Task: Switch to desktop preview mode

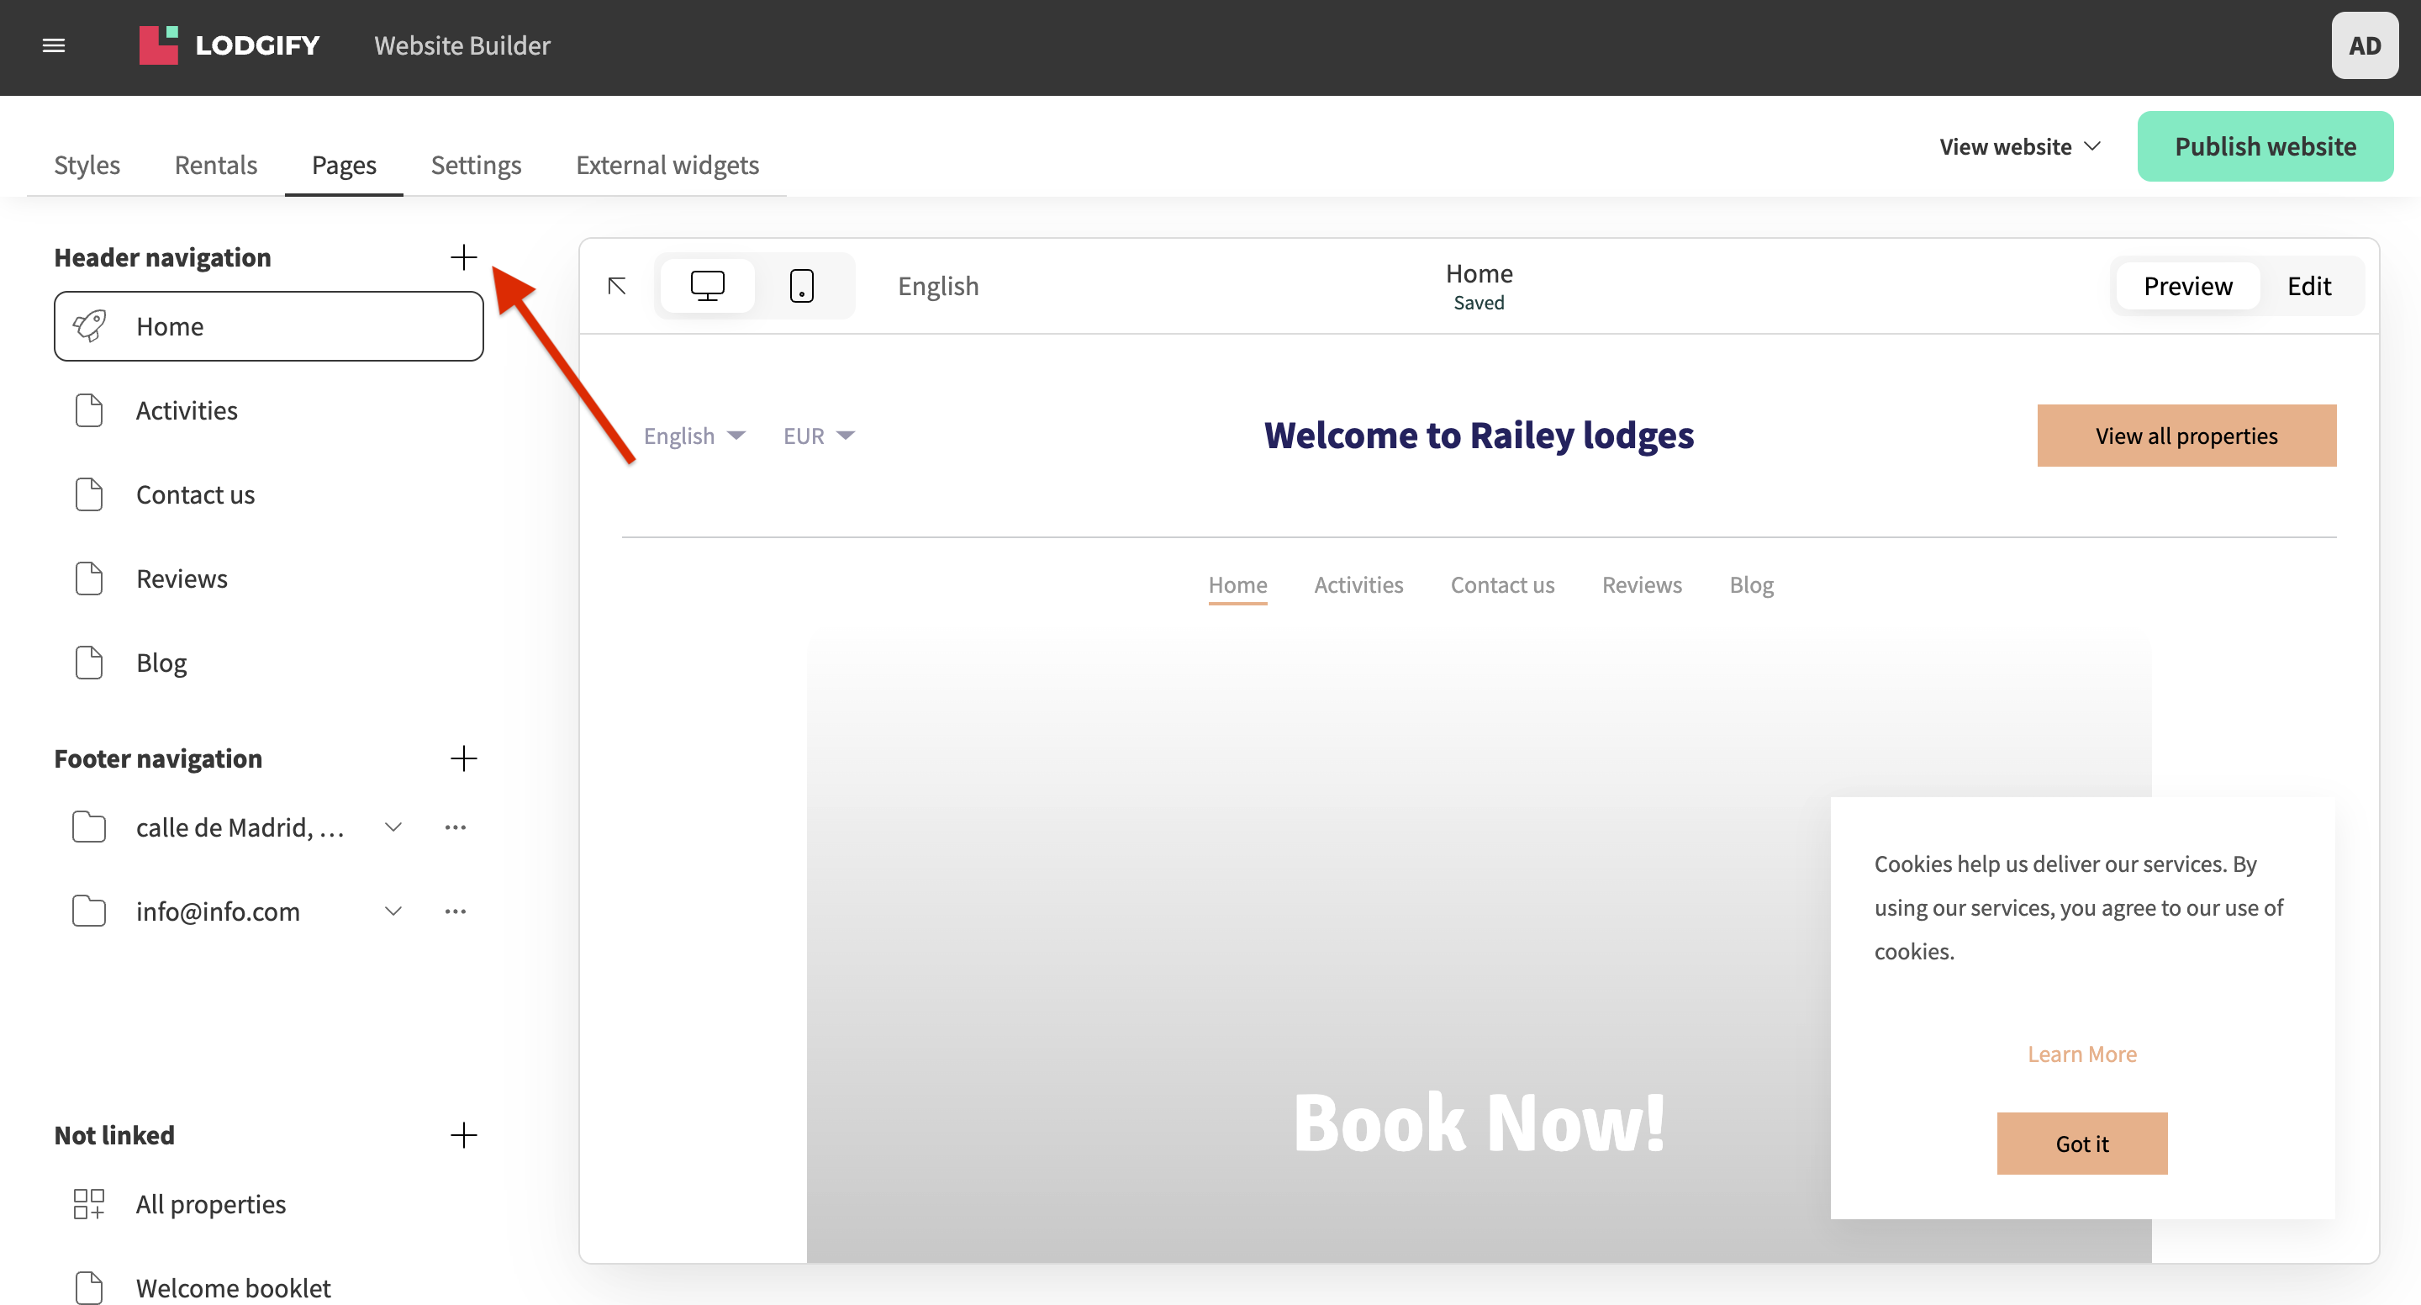Action: [x=708, y=286]
